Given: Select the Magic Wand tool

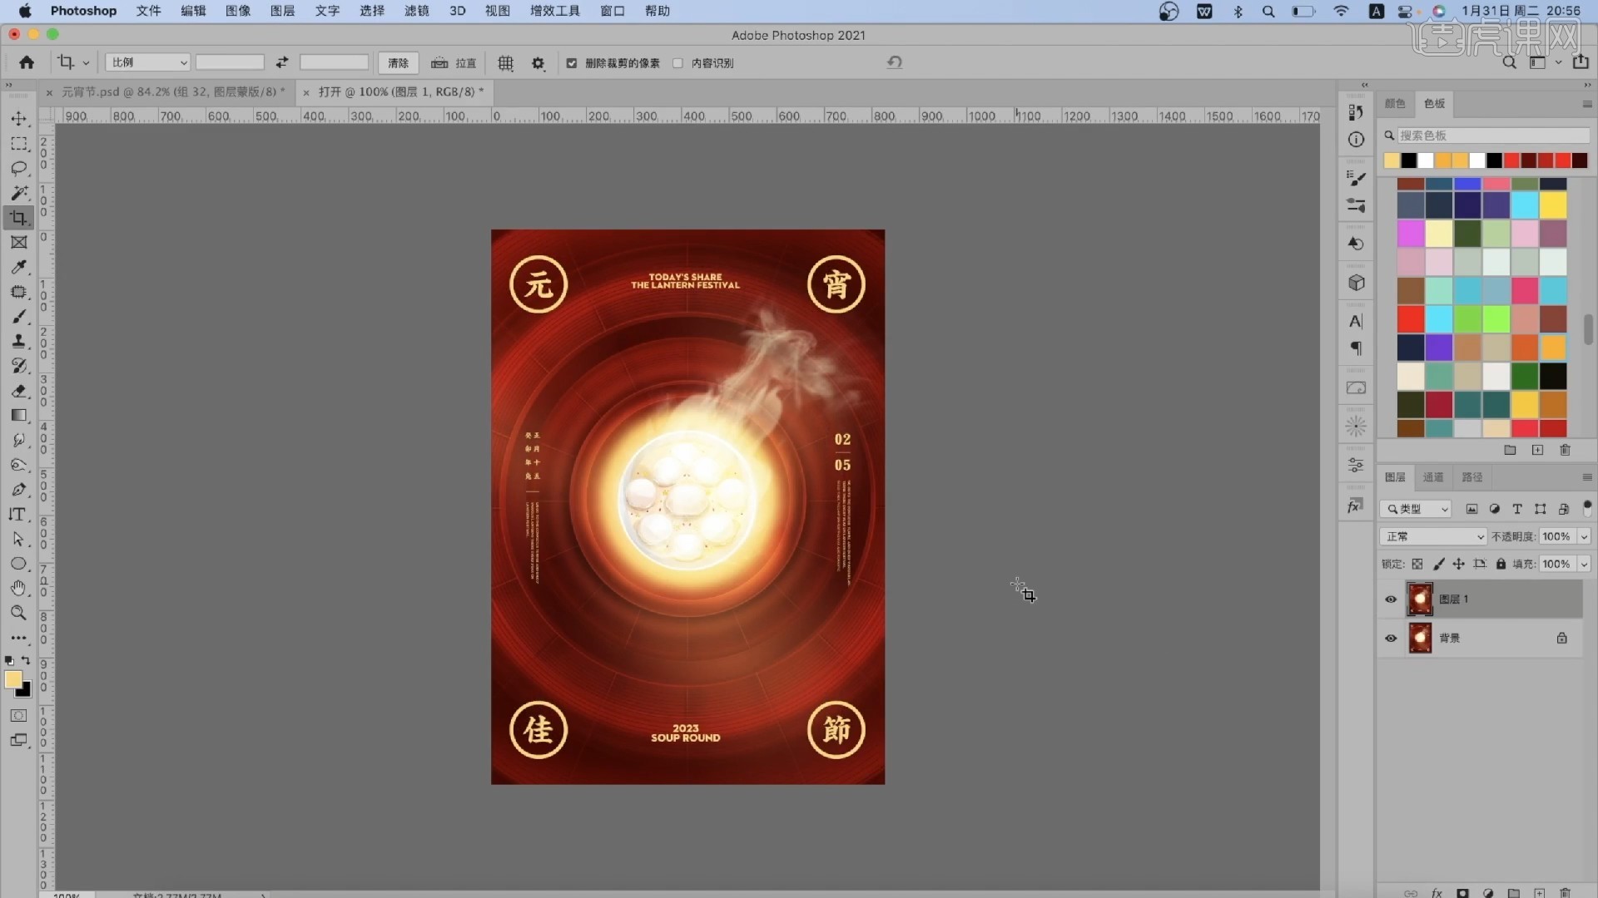Looking at the screenshot, I should (18, 193).
